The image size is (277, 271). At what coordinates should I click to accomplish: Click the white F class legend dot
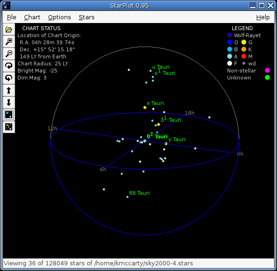(230, 64)
